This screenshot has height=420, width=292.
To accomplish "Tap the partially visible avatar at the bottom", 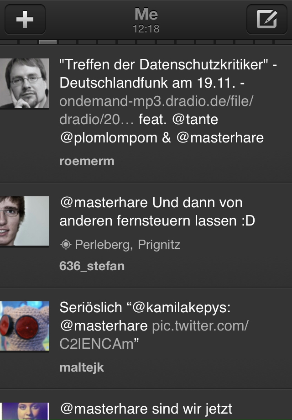I will click(25, 411).
